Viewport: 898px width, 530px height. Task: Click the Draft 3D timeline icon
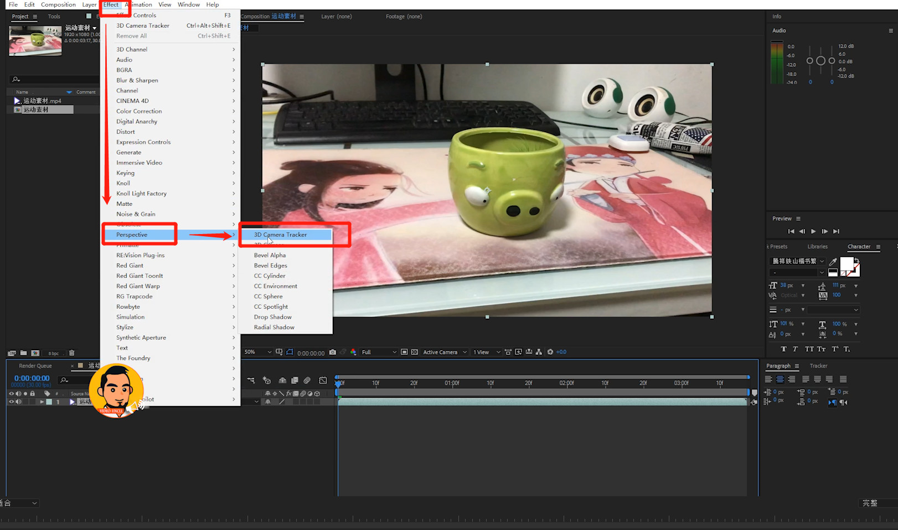[x=267, y=380]
